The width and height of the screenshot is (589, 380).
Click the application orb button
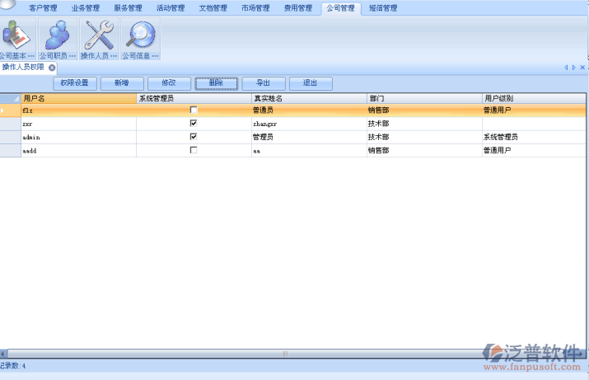(7, 4)
